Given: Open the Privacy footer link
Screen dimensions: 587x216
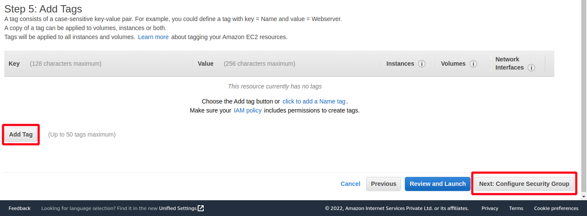Looking at the screenshot, I should 490,208.
